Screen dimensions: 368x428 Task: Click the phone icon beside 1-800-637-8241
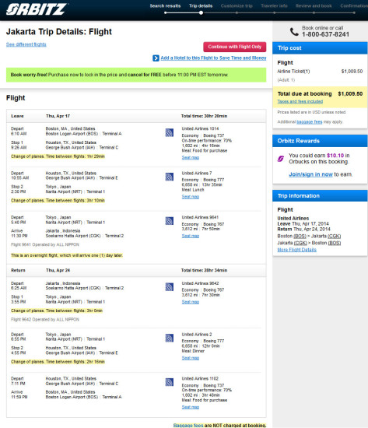294,32
